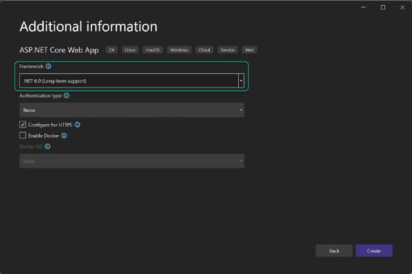
Task: Click the Service tag
Action: tap(227, 50)
